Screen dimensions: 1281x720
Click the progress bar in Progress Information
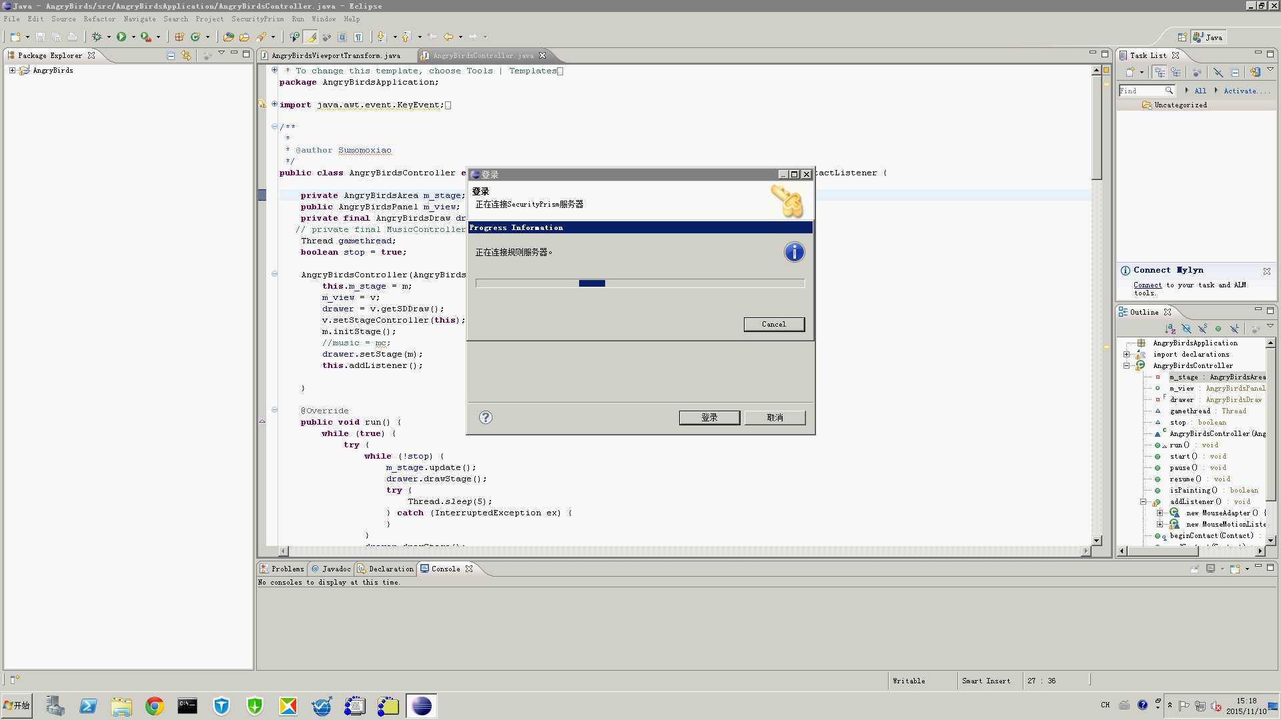640,283
